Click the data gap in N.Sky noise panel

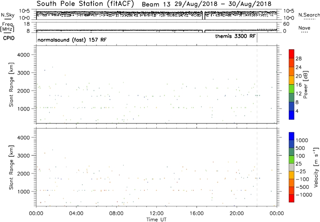pyautogui.click(x=204, y=15)
